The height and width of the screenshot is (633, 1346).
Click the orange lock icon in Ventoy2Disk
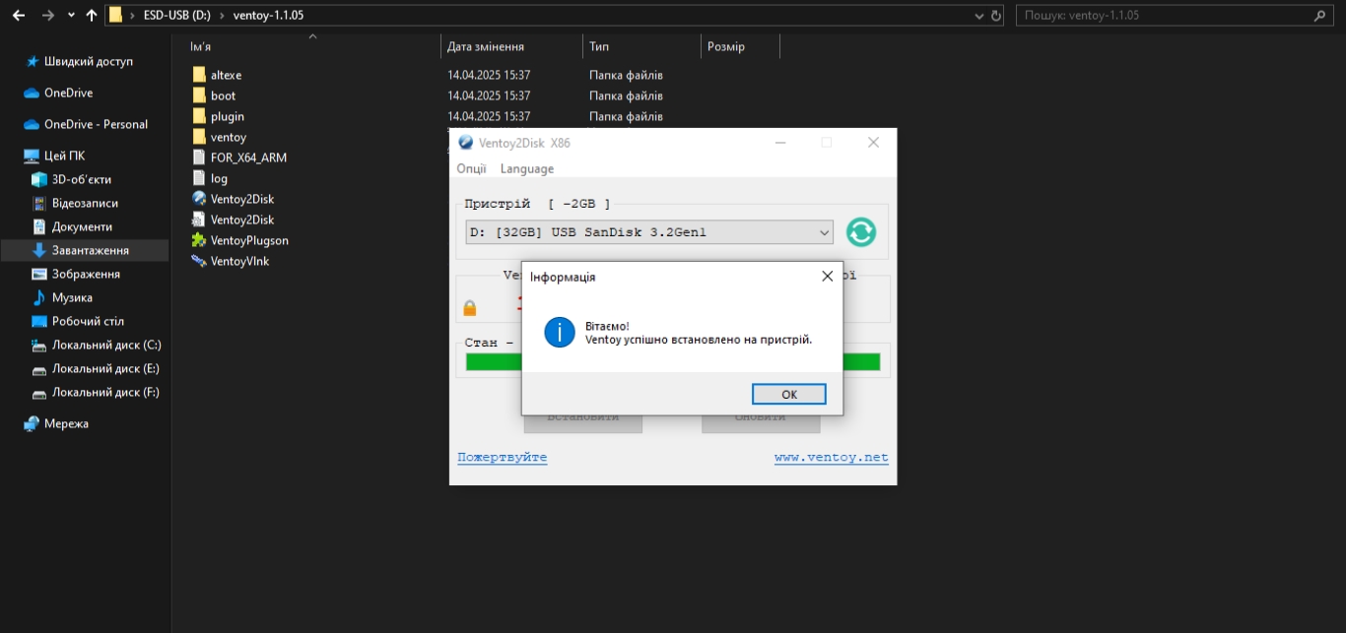click(470, 308)
